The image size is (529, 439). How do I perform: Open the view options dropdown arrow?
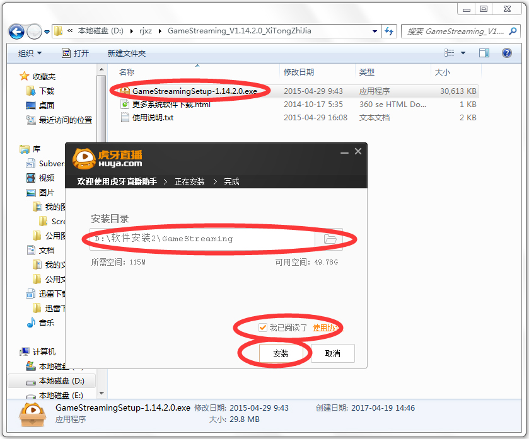tap(463, 53)
